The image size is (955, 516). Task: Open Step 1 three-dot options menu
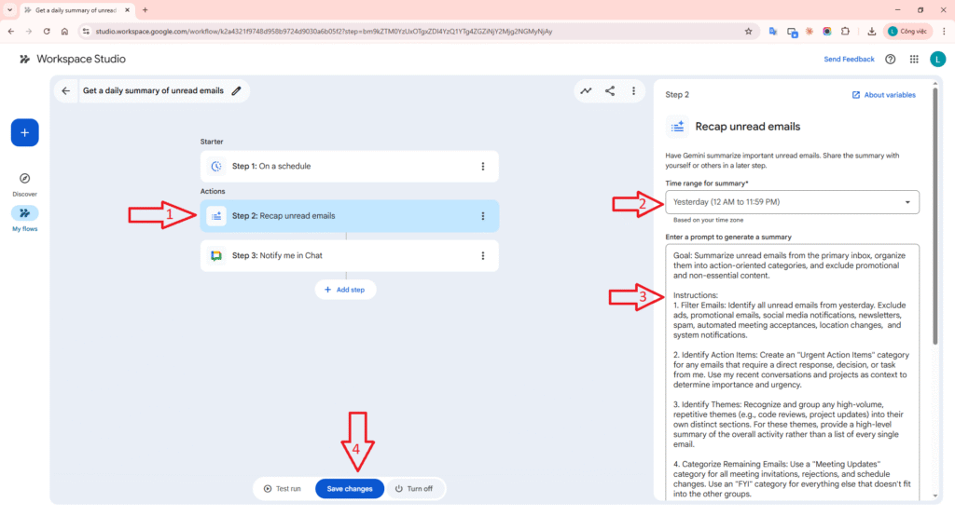click(x=482, y=166)
